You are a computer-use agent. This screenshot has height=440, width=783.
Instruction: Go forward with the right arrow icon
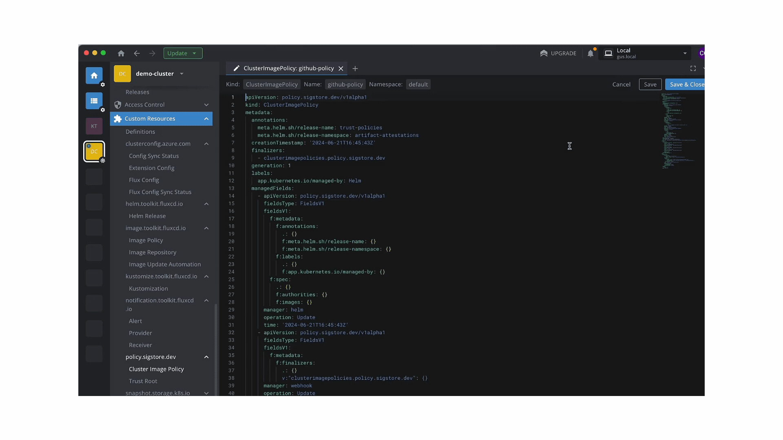pos(152,53)
